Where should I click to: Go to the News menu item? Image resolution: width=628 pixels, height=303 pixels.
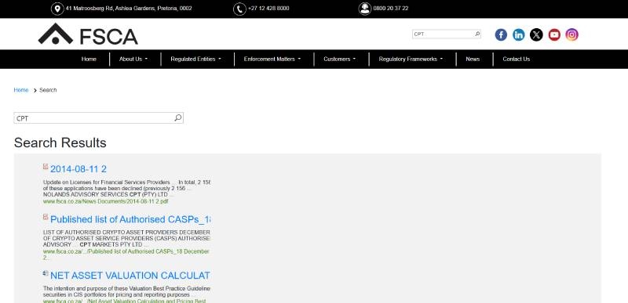pyautogui.click(x=473, y=59)
